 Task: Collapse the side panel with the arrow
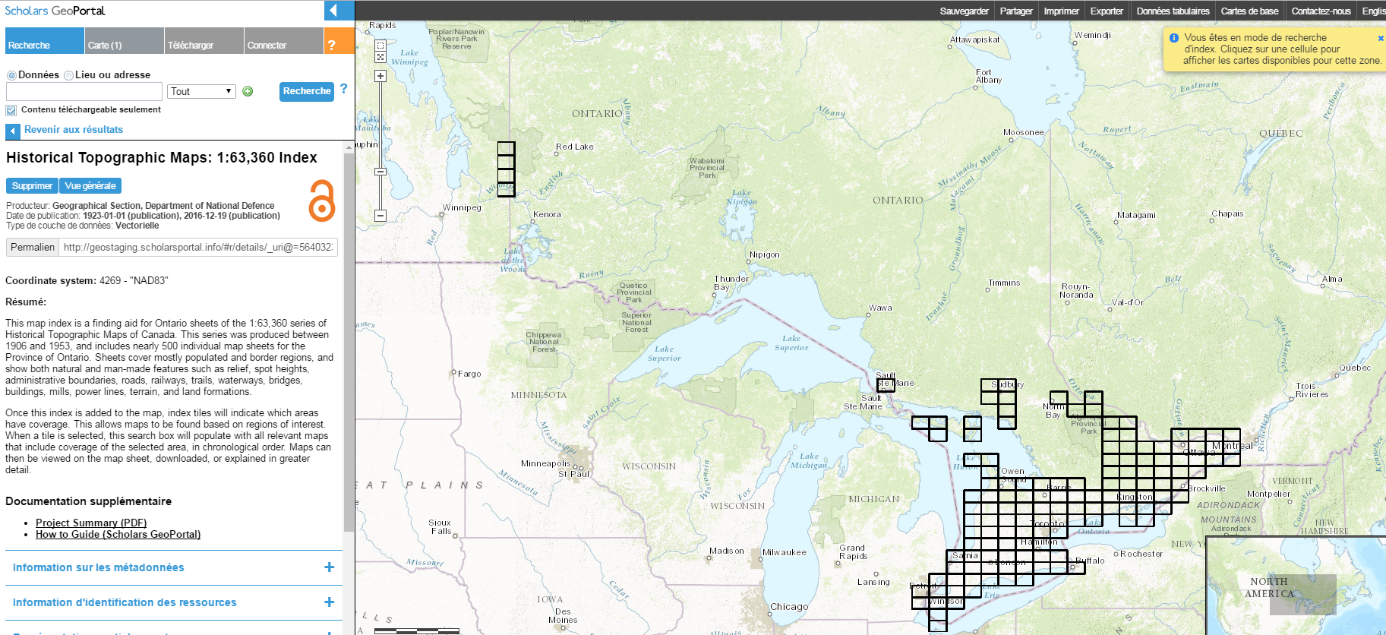339,11
